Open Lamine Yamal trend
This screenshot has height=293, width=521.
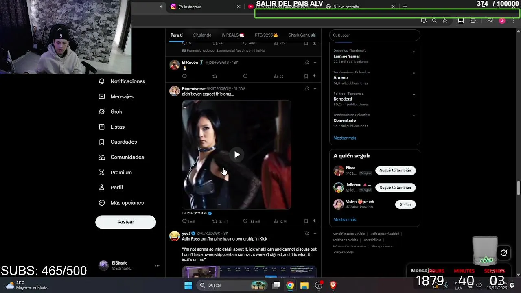[346, 56]
